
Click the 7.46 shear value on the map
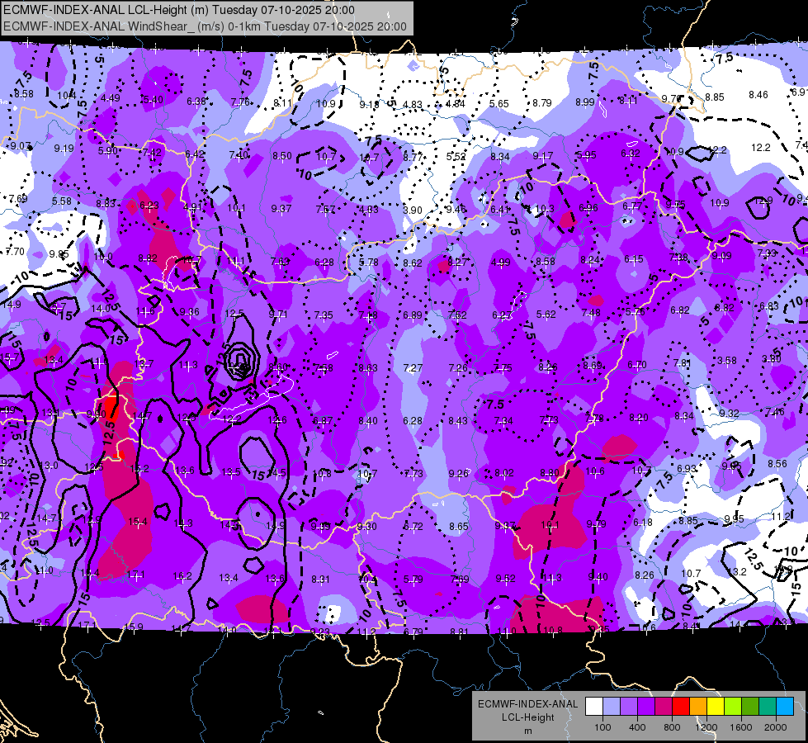pos(775,411)
